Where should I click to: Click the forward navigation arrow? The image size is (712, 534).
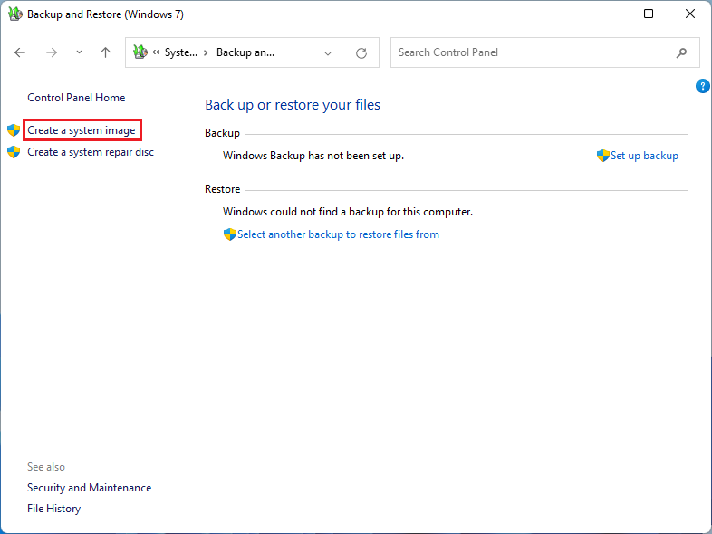[x=51, y=52]
